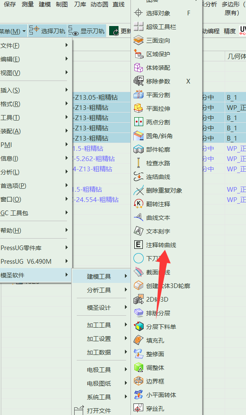246x415 pixels.
Task: Select the 平面分割 icon
Action: pyautogui.click(x=139, y=95)
